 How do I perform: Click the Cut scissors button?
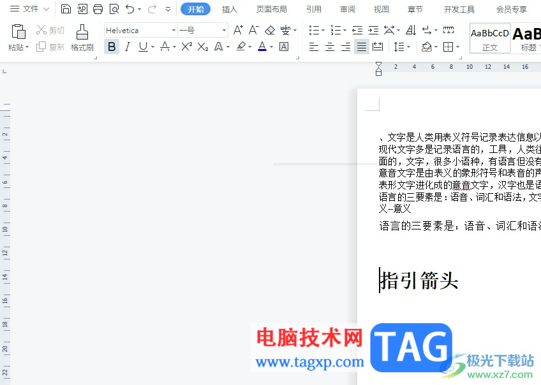click(50, 31)
